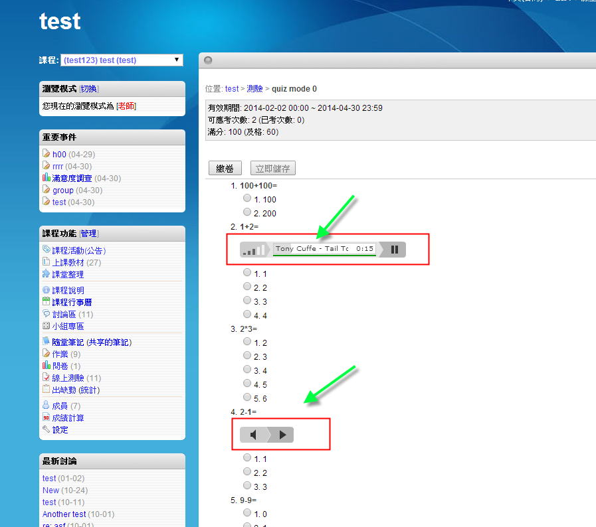Image resolution: width=596 pixels, height=527 pixels.
Task: Open 設定 settings in course functions
Action: point(60,429)
